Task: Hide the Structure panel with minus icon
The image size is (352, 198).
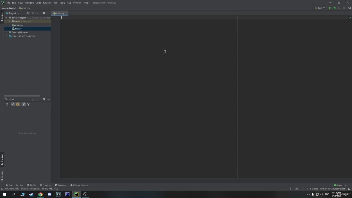Action: point(48,99)
